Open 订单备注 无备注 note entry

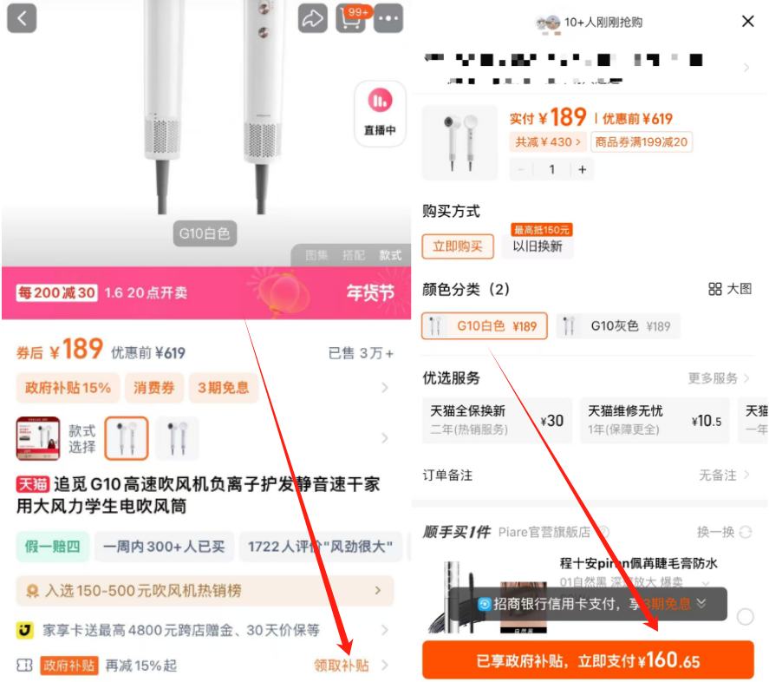click(x=586, y=475)
